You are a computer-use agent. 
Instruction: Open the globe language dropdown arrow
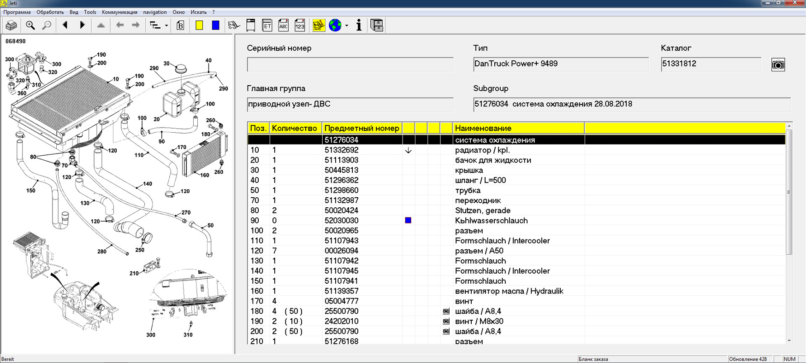[347, 26]
